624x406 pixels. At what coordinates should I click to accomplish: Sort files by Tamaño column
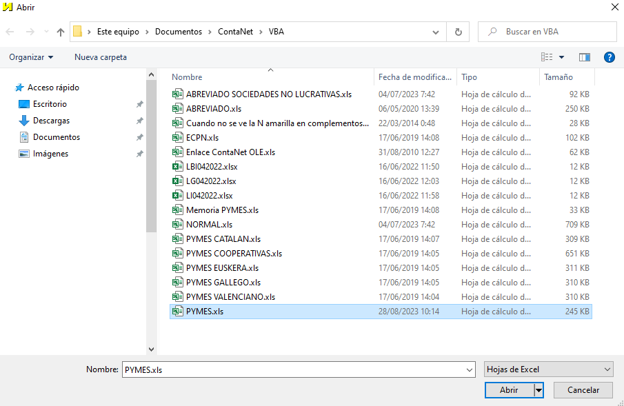click(558, 77)
